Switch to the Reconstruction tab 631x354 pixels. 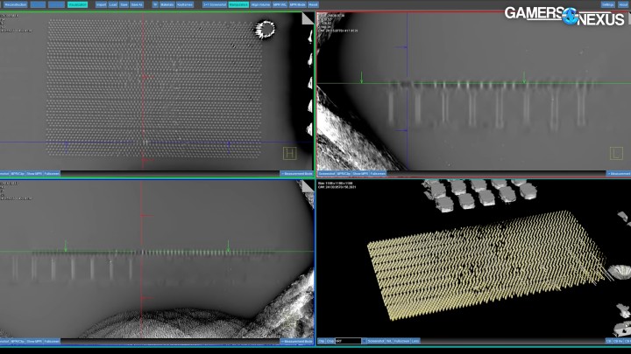[14, 4]
